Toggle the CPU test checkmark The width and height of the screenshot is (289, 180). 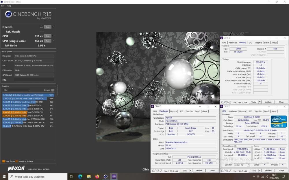point(53,36)
